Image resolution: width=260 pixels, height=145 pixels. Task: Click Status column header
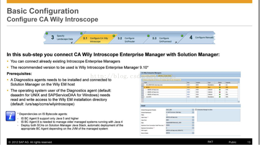[219, 83]
